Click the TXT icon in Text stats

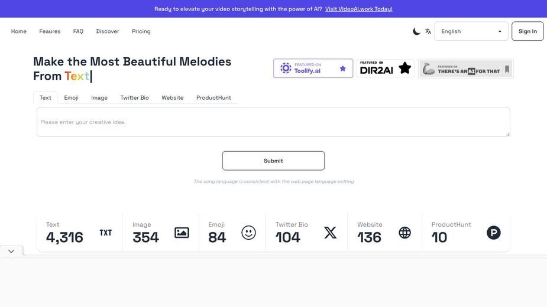(106, 233)
